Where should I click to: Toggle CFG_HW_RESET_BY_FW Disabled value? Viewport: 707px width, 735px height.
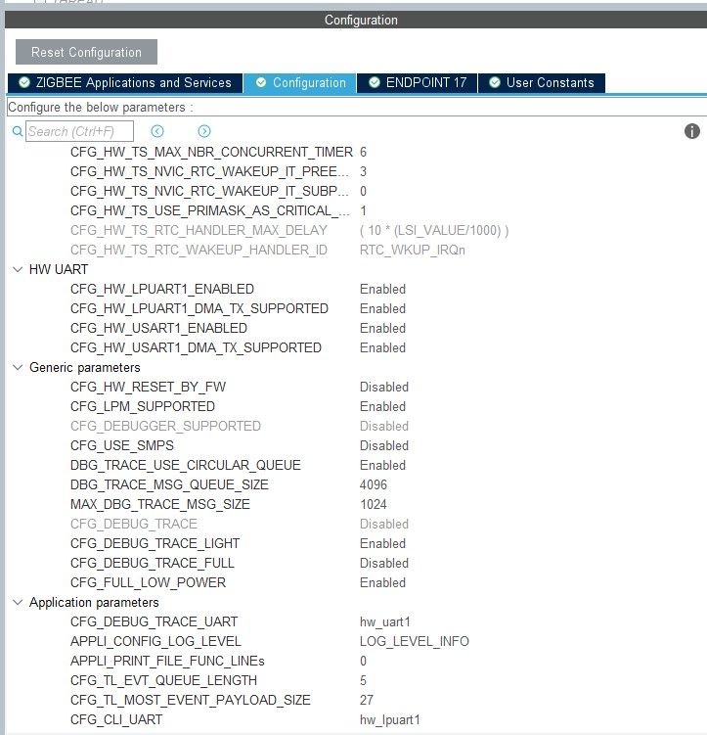pyautogui.click(x=384, y=388)
